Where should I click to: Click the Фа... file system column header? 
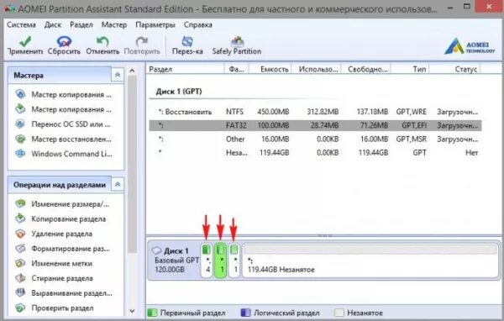tap(237, 69)
